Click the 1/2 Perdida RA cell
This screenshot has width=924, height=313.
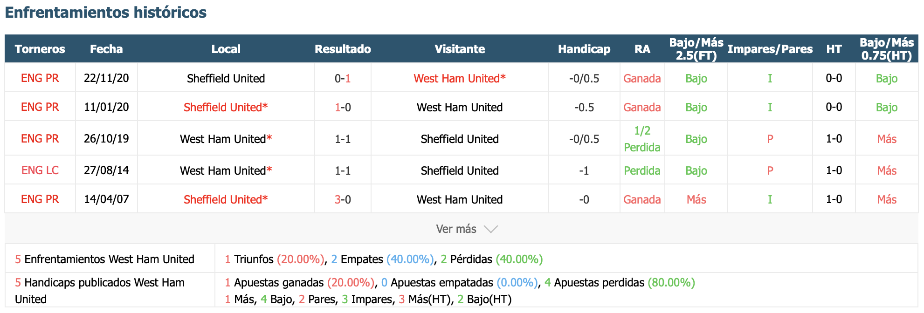pos(642,139)
